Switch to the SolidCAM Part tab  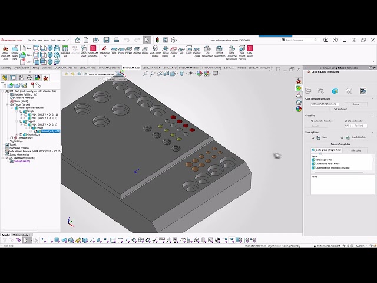87,68
